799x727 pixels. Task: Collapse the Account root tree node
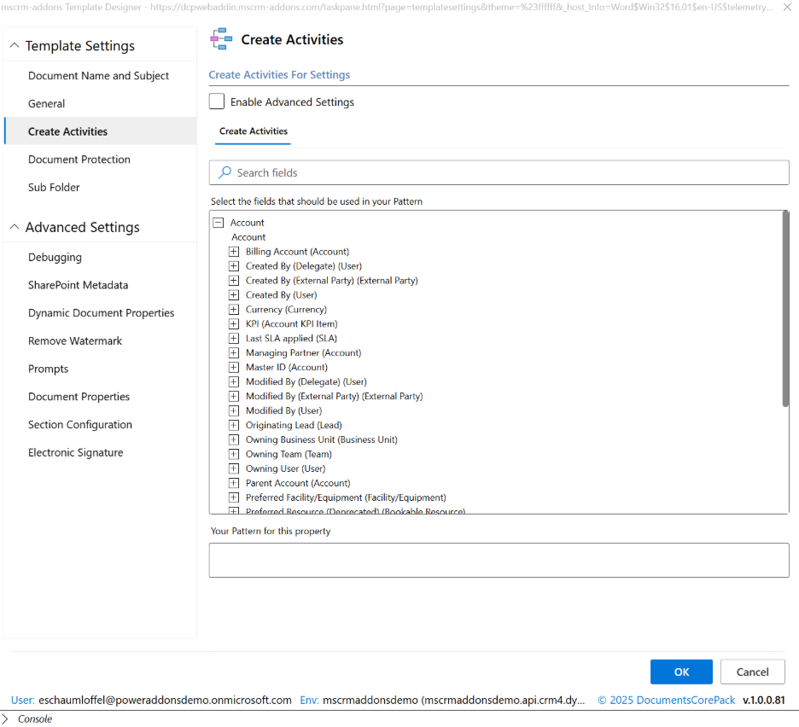tap(218, 223)
